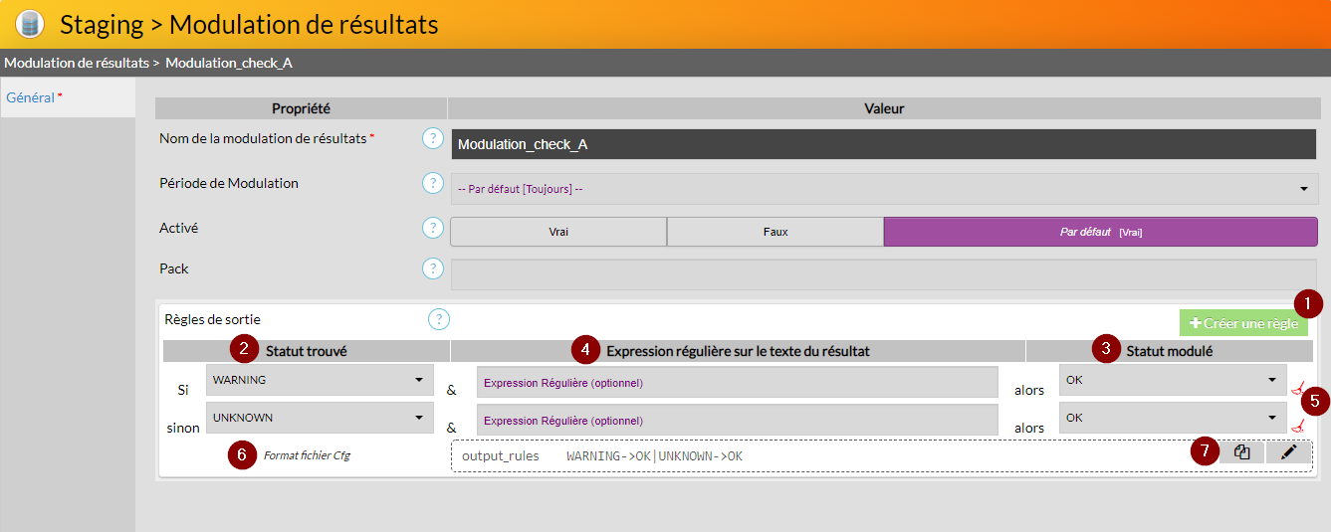The height and width of the screenshot is (532, 1331).
Task: Click help icon next to Pack
Action: 432,269
